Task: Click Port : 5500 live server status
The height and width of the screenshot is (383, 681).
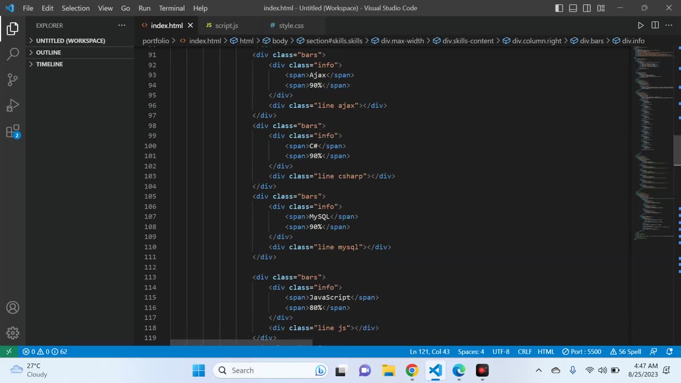Action: [x=582, y=352]
